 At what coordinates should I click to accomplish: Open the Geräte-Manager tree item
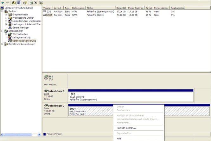[21, 28]
